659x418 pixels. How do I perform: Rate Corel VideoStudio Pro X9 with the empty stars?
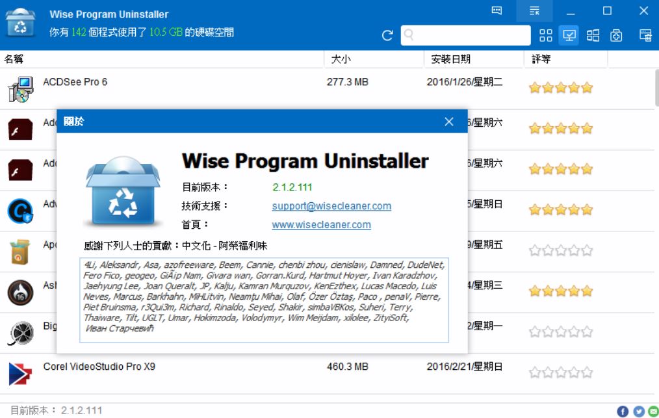(561, 372)
